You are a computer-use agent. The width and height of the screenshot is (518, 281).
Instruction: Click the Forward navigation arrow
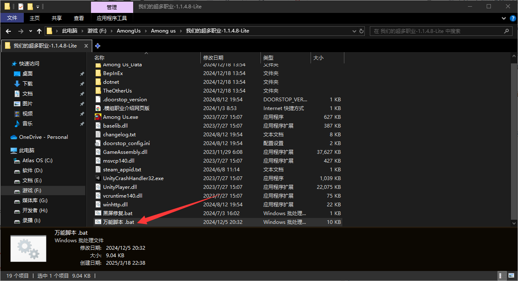click(x=20, y=31)
